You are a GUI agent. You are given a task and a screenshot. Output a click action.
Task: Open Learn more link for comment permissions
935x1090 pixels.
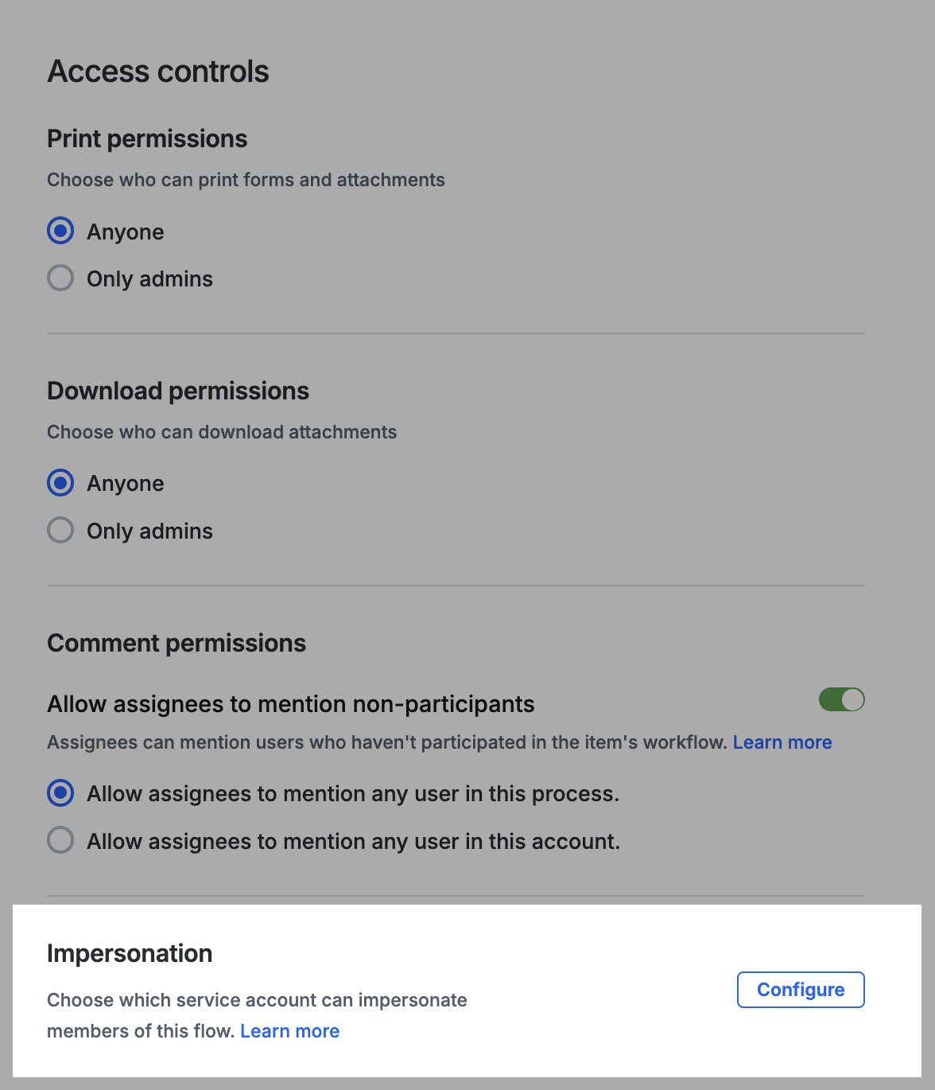coord(782,742)
